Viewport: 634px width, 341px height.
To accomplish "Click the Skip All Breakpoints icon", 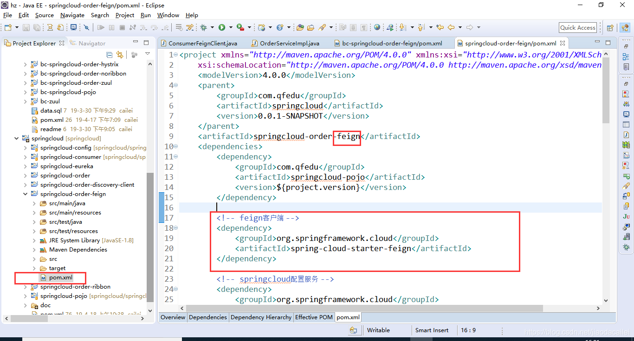I will [86, 28].
